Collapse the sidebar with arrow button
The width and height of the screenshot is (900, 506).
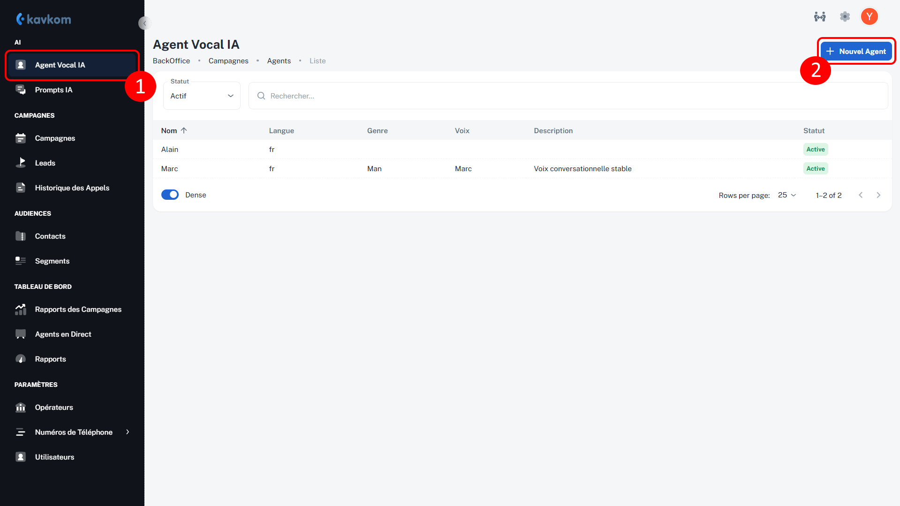coord(144,23)
